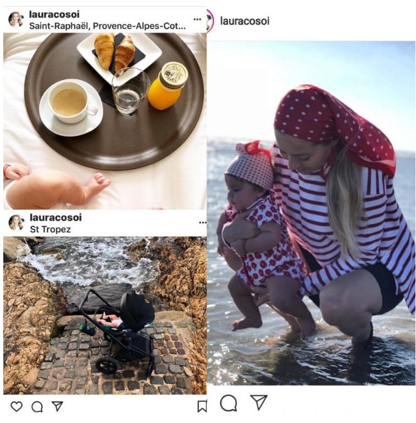The height and width of the screenshot is (423, 416).
Task: Open lauracosoi avatar on breakfast post
Action: [x=16, y=20]
